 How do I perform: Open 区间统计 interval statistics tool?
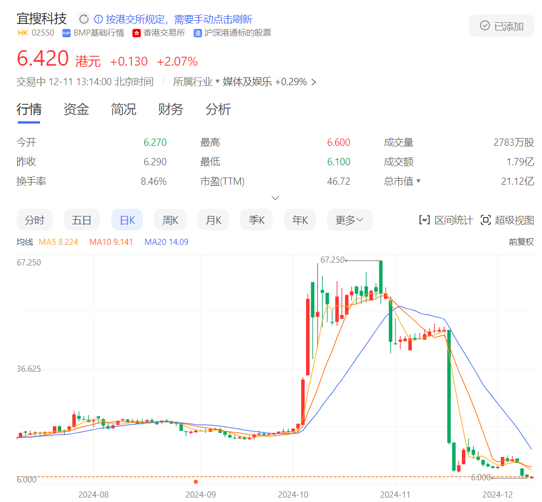pyautogui.click(x=446, y=220)
